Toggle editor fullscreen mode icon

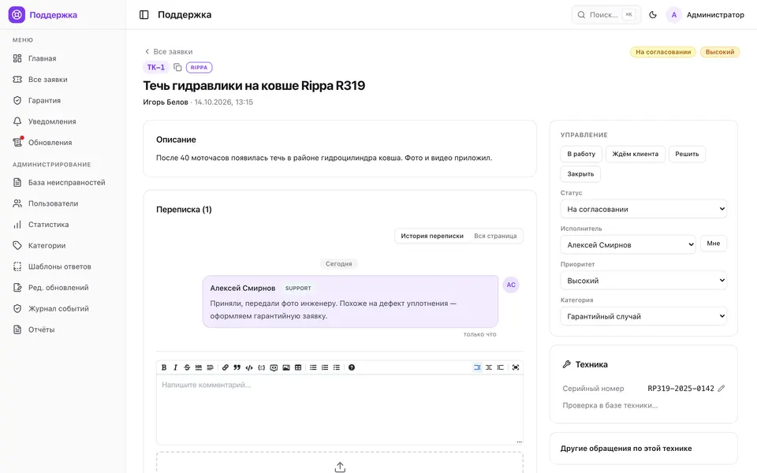(516, 367)
